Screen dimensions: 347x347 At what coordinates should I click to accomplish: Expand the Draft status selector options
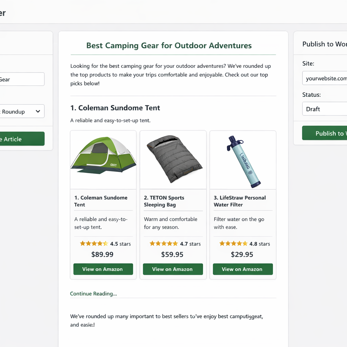325,109
